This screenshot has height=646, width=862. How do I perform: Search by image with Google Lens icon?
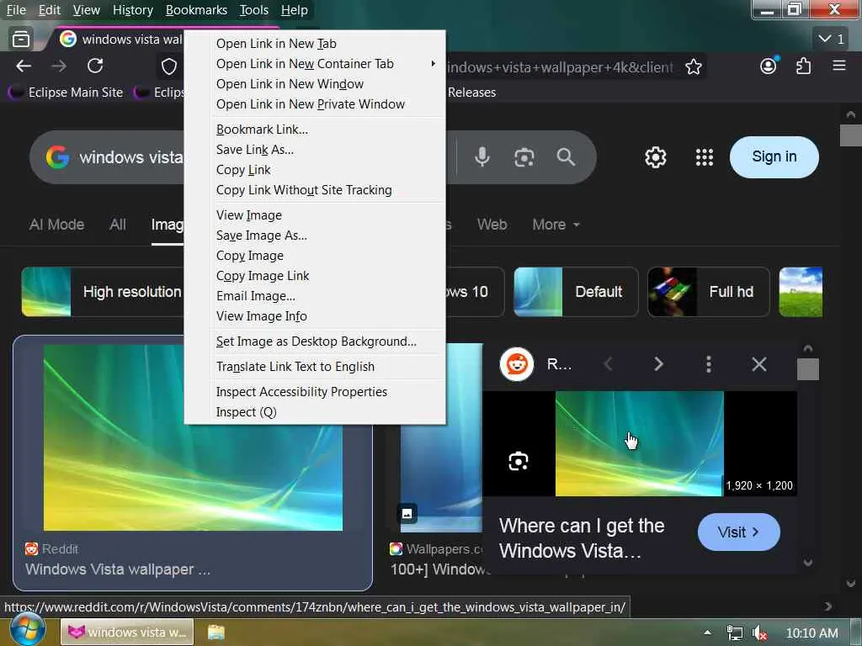[524, 157]
